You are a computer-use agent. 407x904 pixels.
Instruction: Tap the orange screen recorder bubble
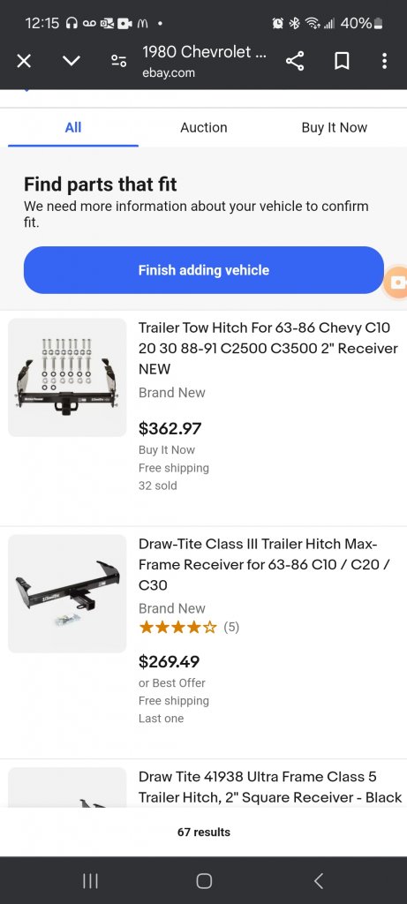396,282
